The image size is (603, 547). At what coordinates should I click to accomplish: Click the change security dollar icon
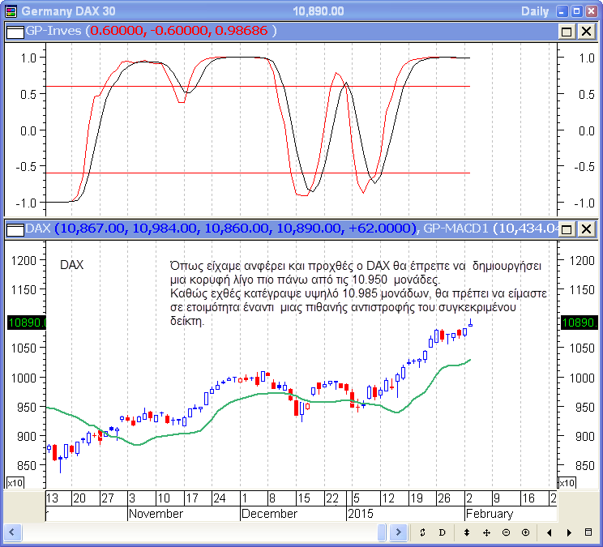(x=422, y=532)
